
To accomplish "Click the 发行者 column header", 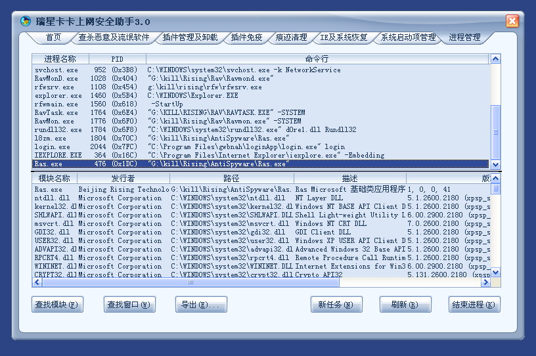I will 123,178.
